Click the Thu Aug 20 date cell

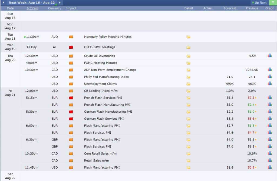(10, 58)
